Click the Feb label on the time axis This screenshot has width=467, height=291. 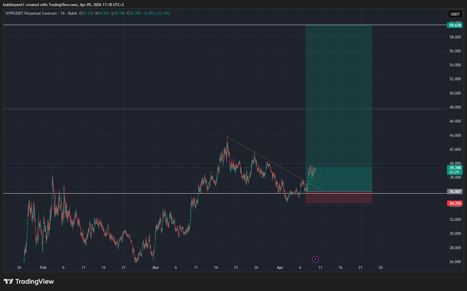pos(43,268)
